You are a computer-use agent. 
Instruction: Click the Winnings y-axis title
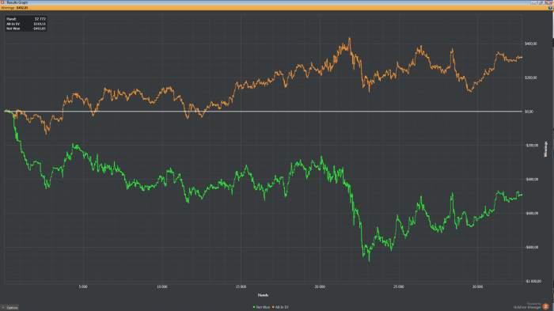(545, 149)
